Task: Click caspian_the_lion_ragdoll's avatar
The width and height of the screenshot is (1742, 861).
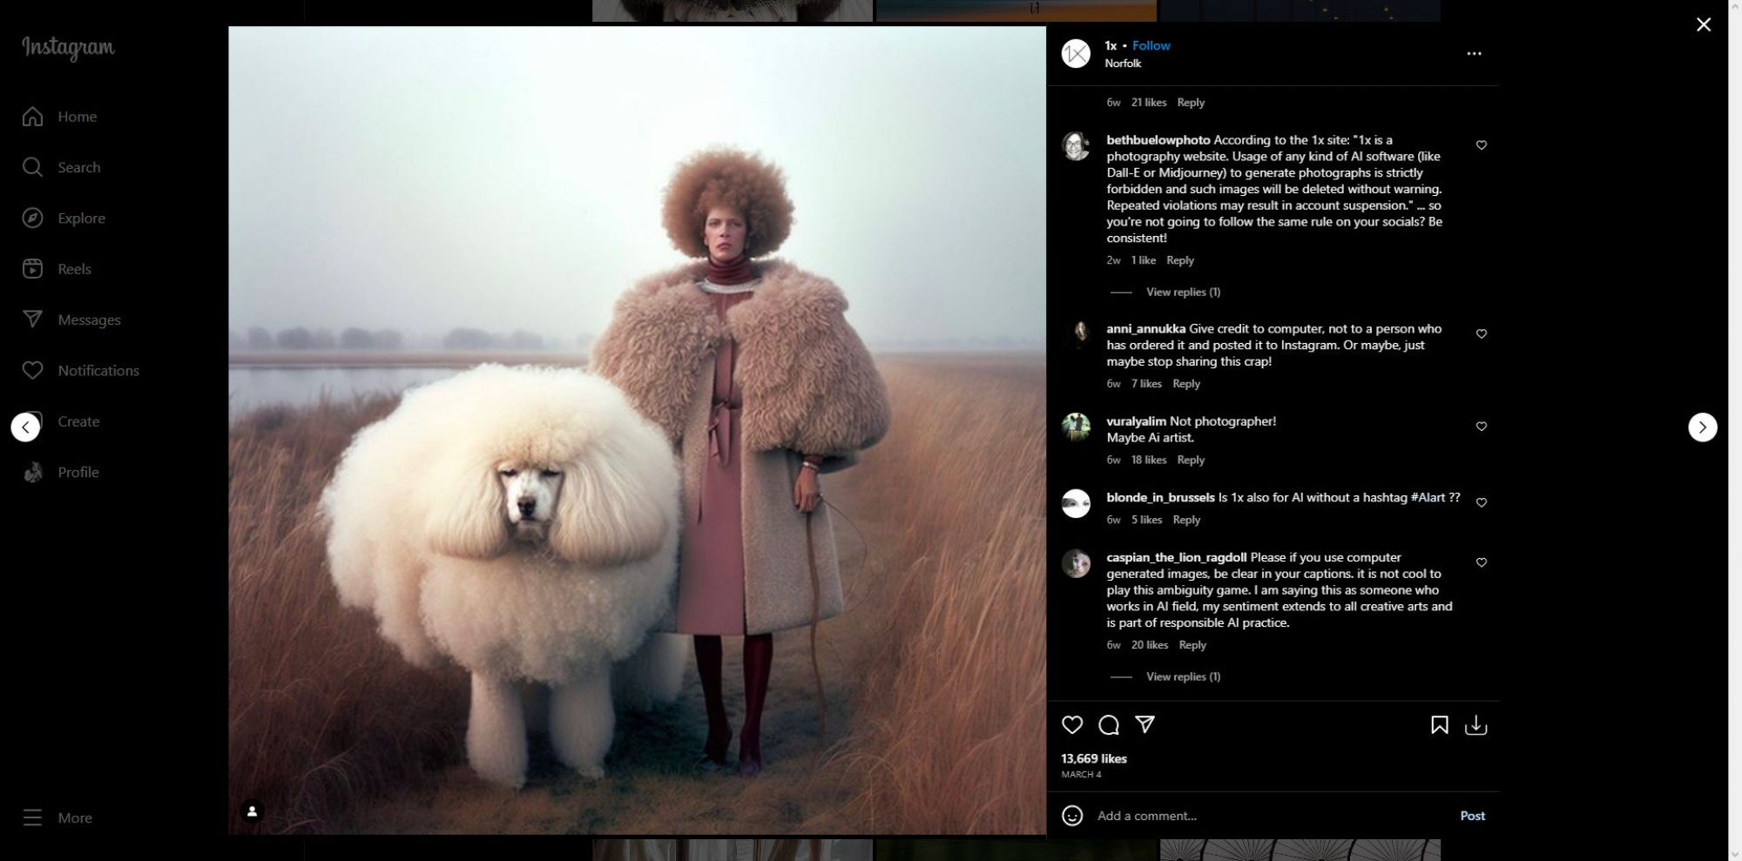Action: click(x=1076, y=564)
